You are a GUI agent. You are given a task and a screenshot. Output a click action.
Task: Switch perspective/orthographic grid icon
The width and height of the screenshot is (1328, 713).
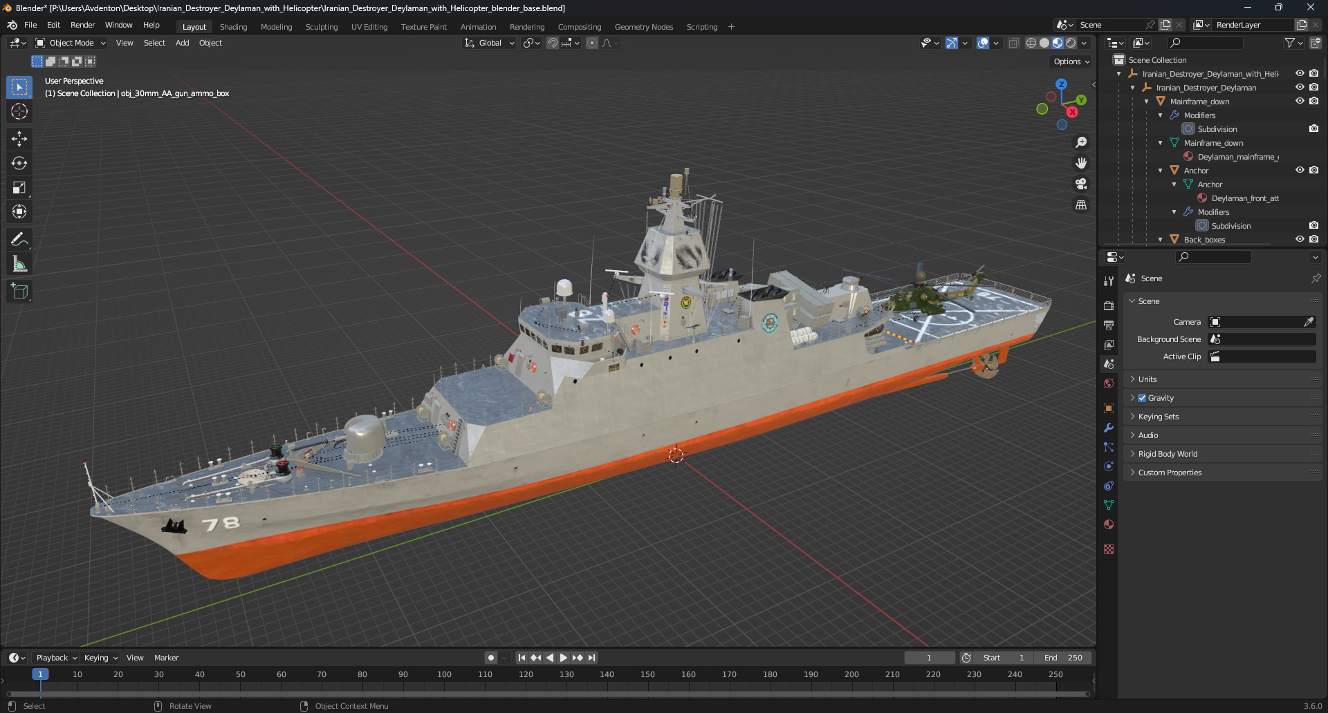click(x=1081, y=205)
